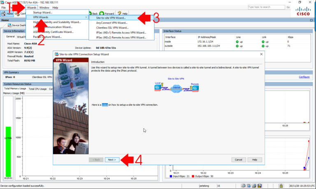
Task: Switch to the Virtual Resources tab
Action: point(21,37)
